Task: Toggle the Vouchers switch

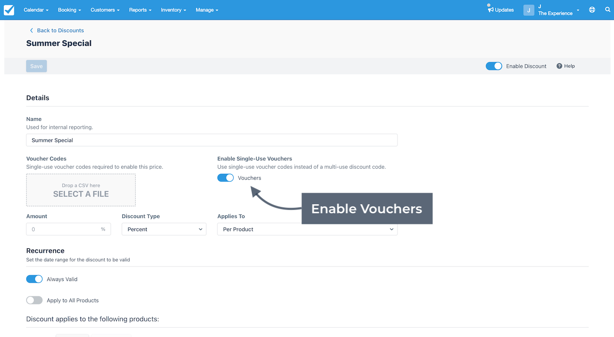Action: point(226,178)
